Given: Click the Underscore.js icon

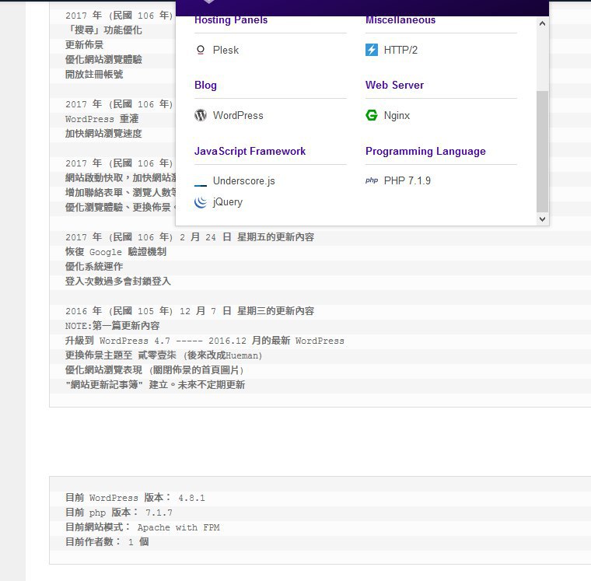Looking at the screenshot, I should [x=201, y=181].
